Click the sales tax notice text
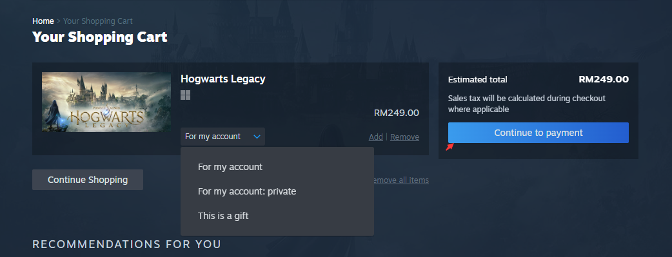Screen dimensions: 672x257 [527, 104]
